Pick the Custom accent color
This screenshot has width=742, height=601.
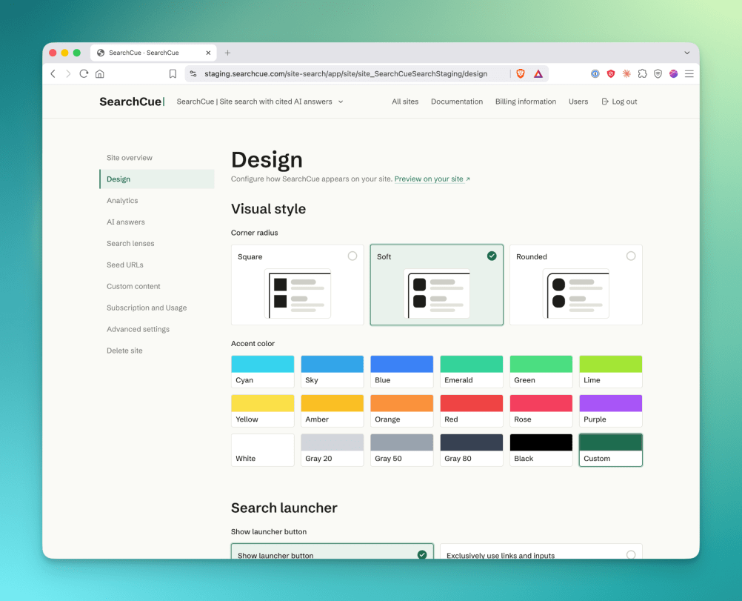coord(610,450)
